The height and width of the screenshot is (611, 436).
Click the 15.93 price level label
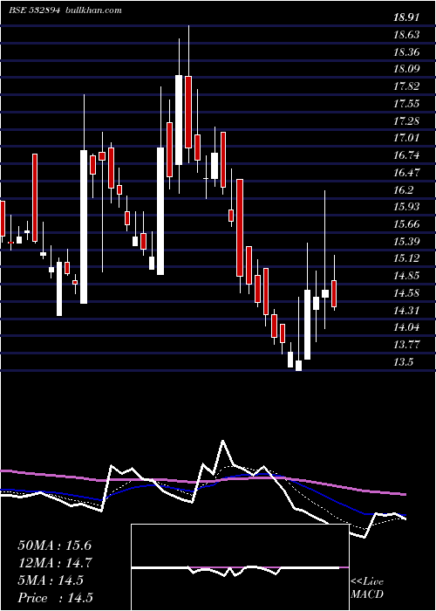[x=406, y=207]
